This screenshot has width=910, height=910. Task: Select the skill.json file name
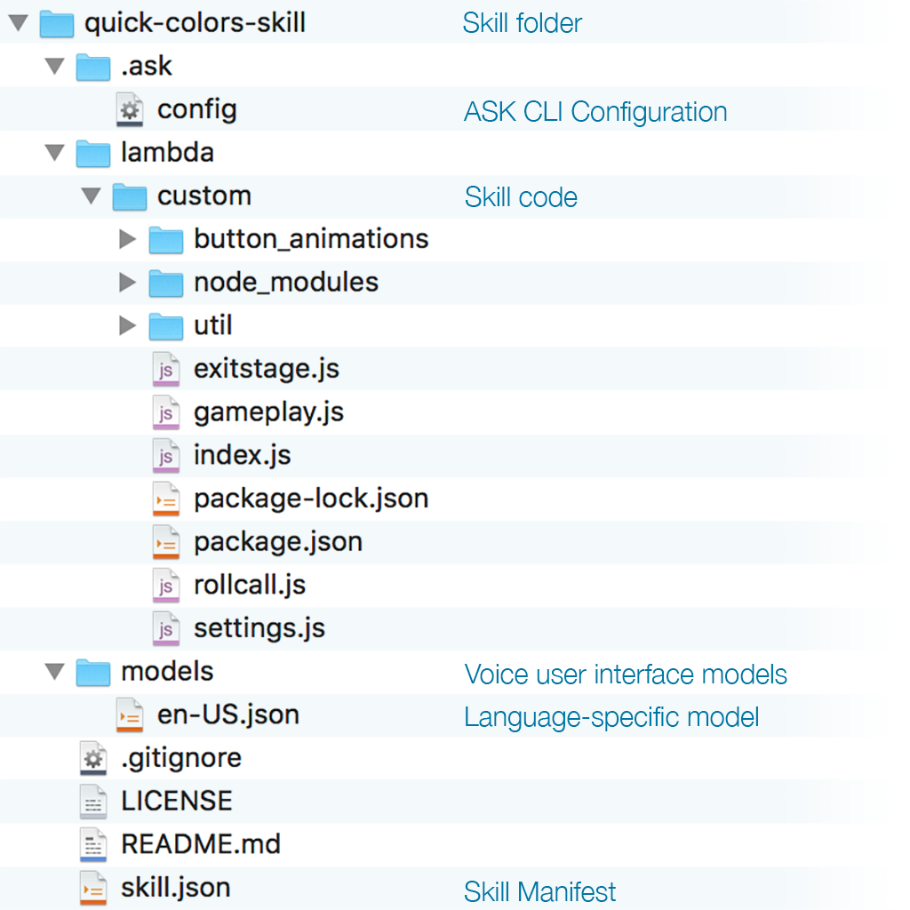click(x=175, y=889)
